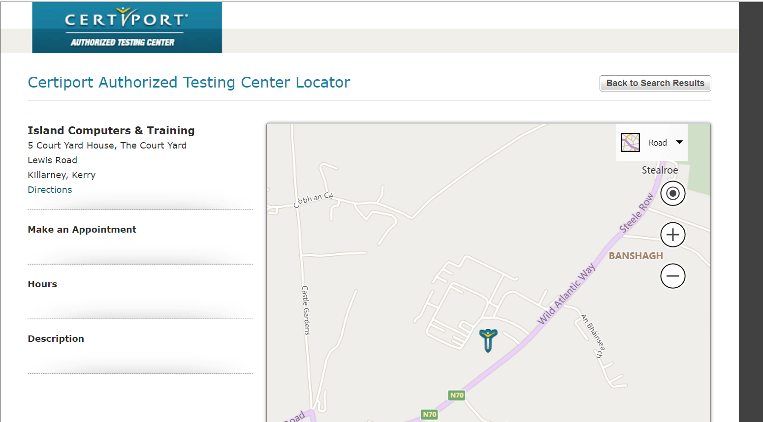Image resolution: width=763 pixels, height=422 pixels.
Task: Click the Stealroe place label on map
Action: pyautogui.click(x=660, y=170)
